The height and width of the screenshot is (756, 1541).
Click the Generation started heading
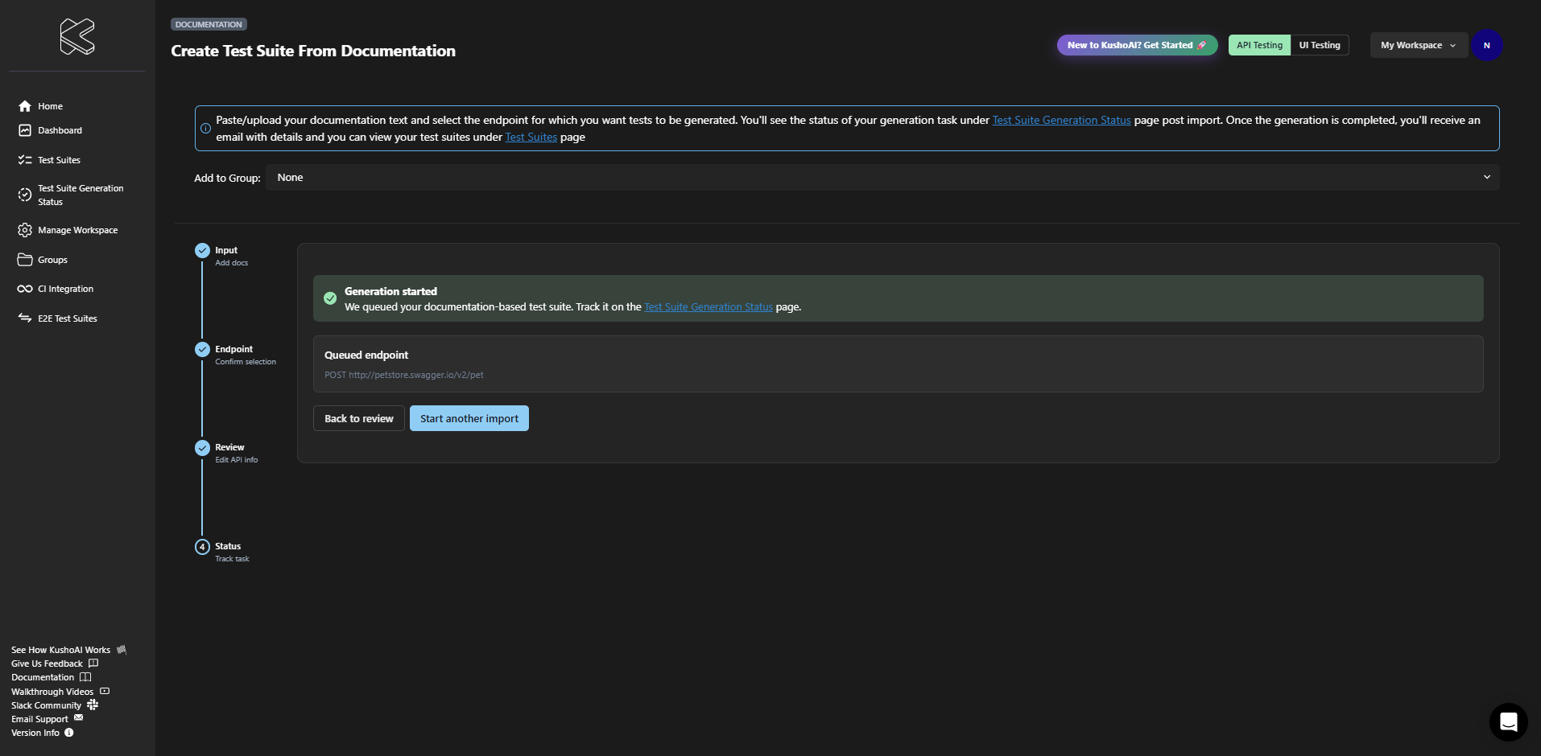tap(390, 291)
